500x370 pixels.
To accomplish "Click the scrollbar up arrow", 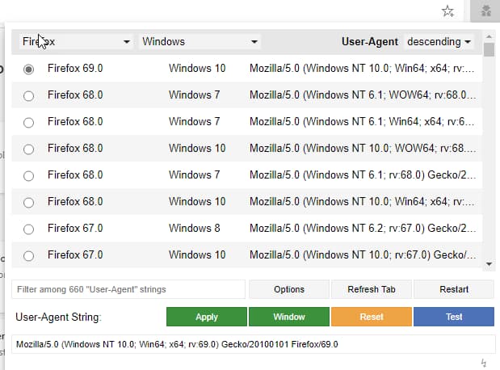I will click(x=489, y=36).
